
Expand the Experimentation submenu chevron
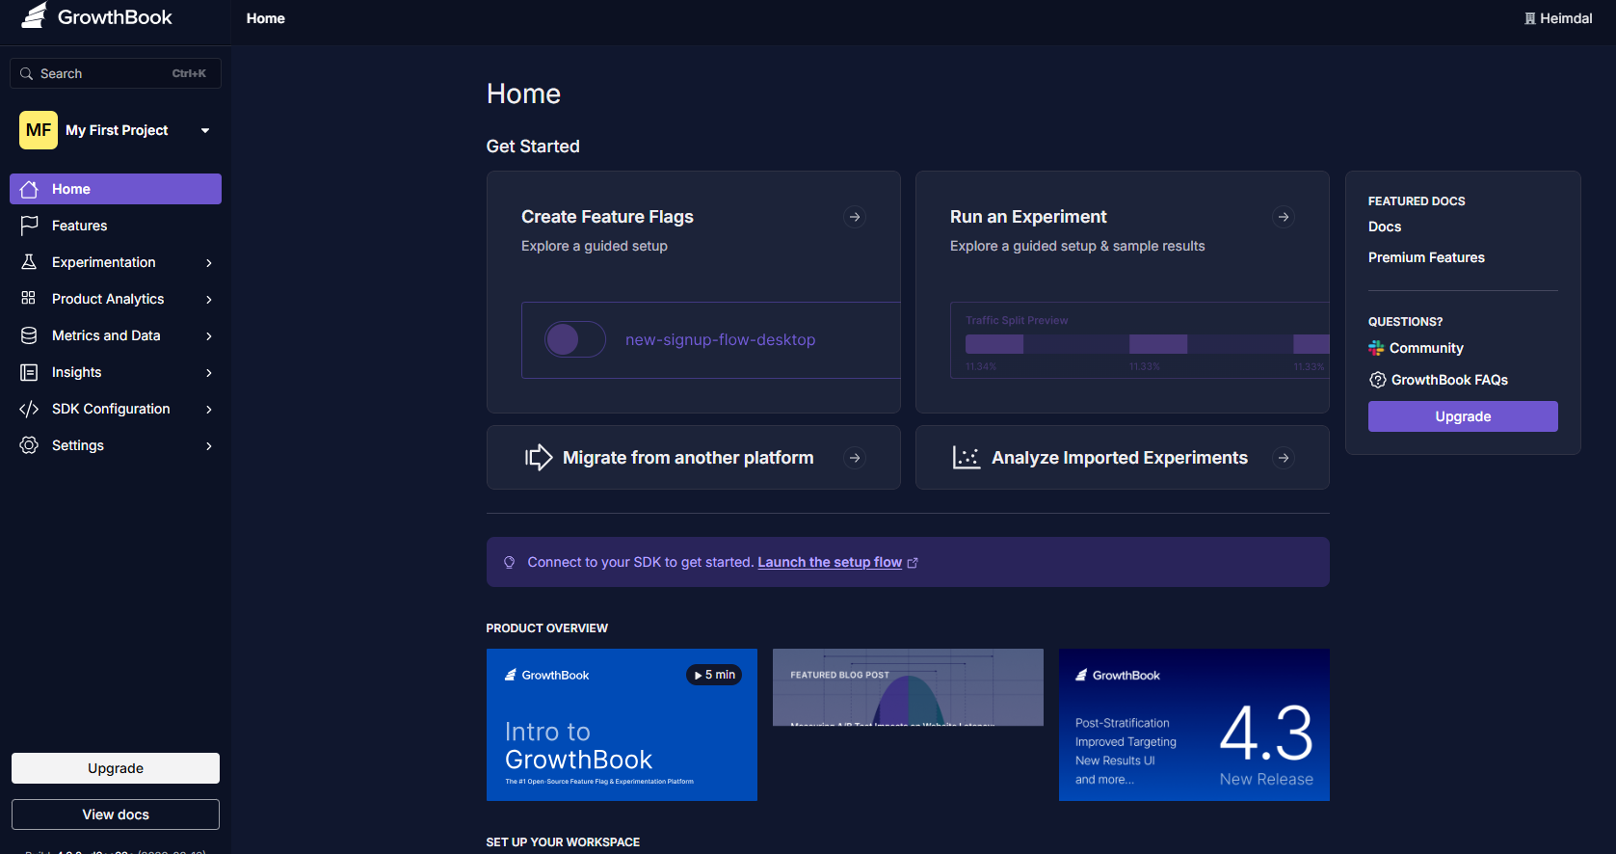pos(209,263)
